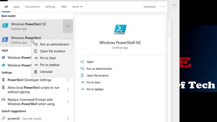The image size is (217, 122).
Task: Click the Windows PowerShell result icon
Action: (5, 39)
